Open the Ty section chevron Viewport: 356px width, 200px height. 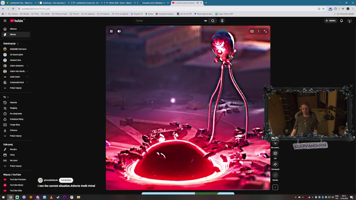tap(8, 97)
